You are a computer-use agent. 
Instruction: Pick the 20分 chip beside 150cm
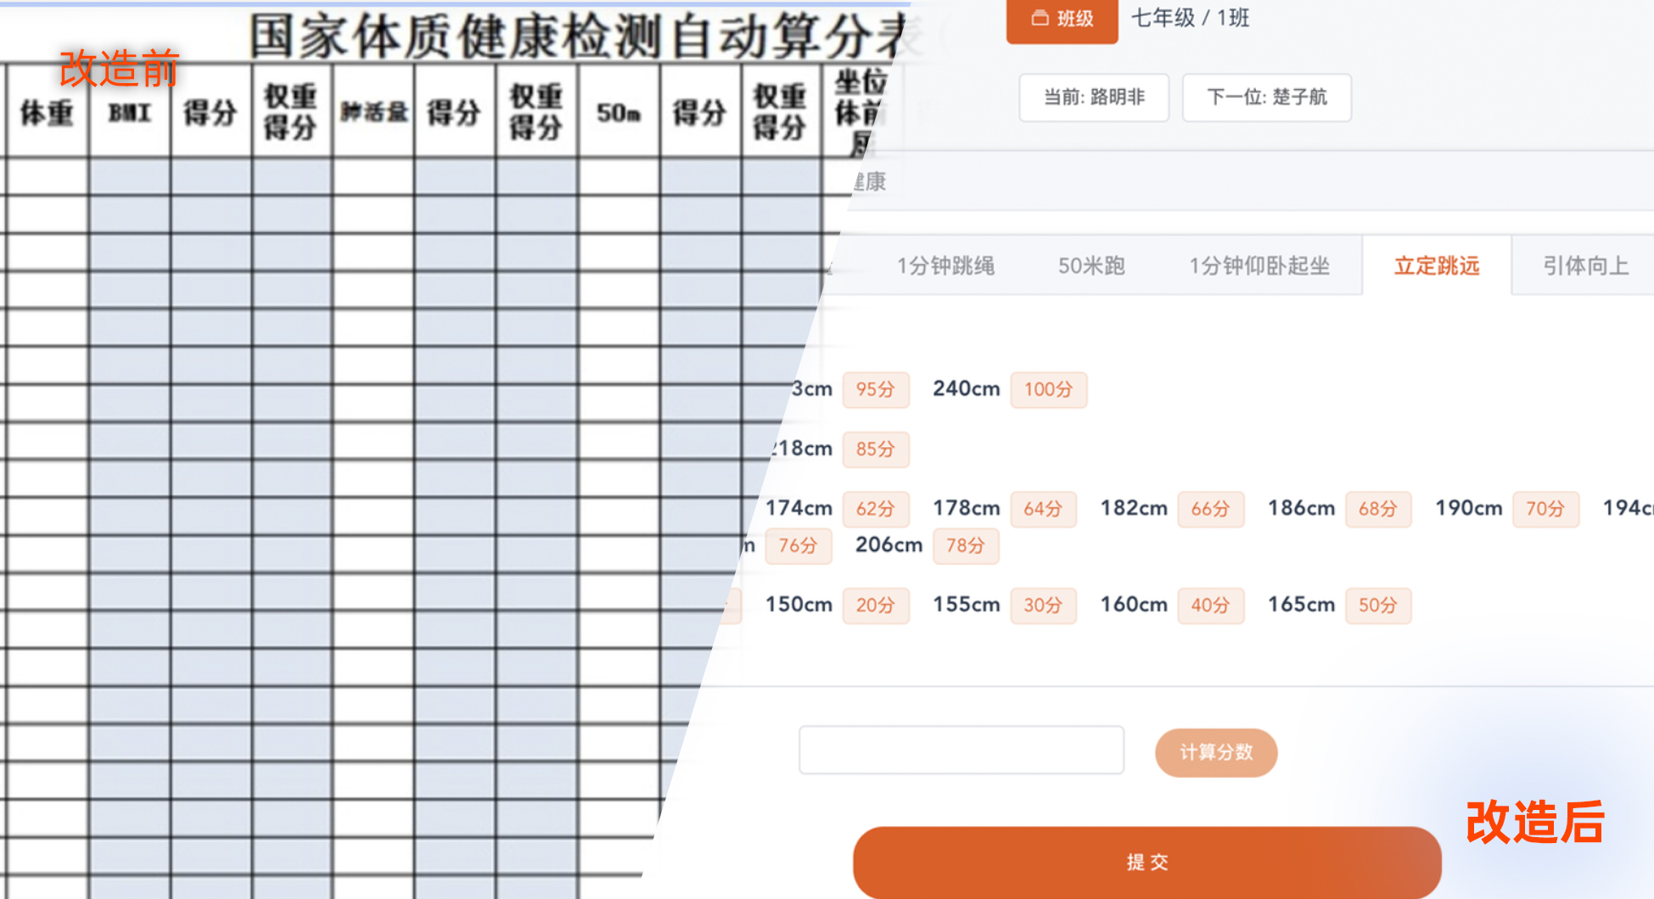876,606
